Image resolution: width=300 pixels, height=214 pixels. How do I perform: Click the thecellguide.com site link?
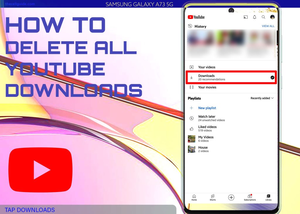click(20, 4)
